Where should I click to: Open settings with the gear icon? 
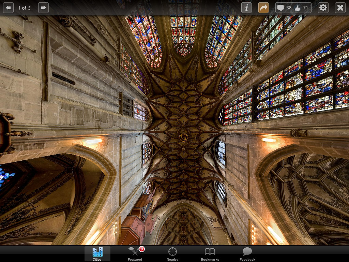coord(323,8)
